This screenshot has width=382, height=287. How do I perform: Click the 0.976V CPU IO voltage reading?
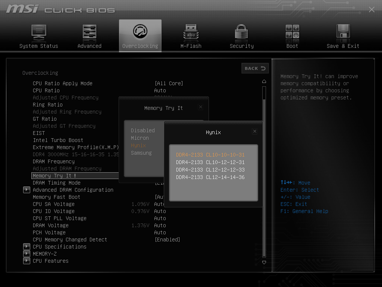point(140,212)
